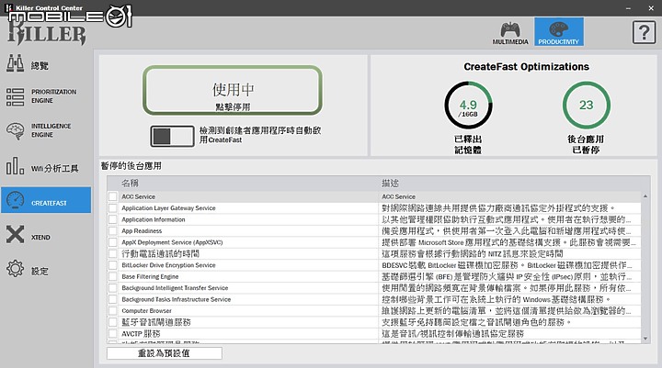
Task: Select 'App Readiness' row text
Action: coord(142,230)
